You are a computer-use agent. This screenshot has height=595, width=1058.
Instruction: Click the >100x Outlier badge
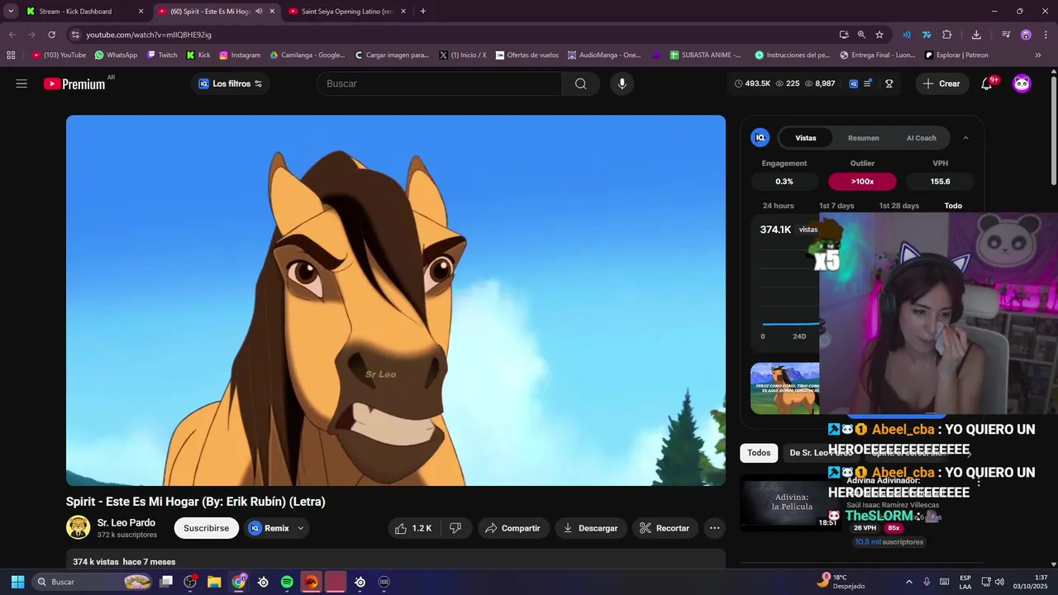[862, 182]
